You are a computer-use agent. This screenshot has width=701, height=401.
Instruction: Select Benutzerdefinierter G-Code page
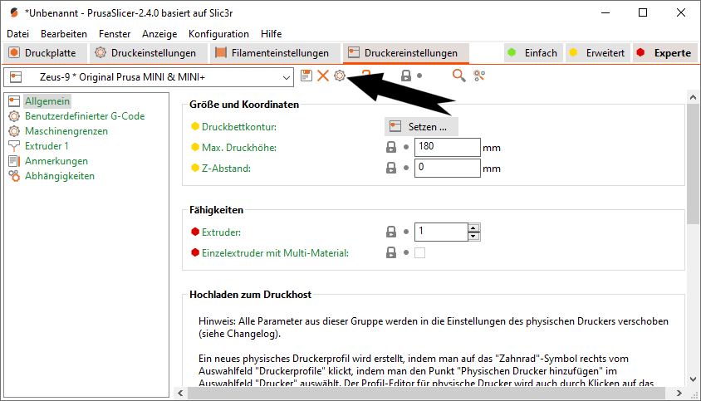[85, 115]
